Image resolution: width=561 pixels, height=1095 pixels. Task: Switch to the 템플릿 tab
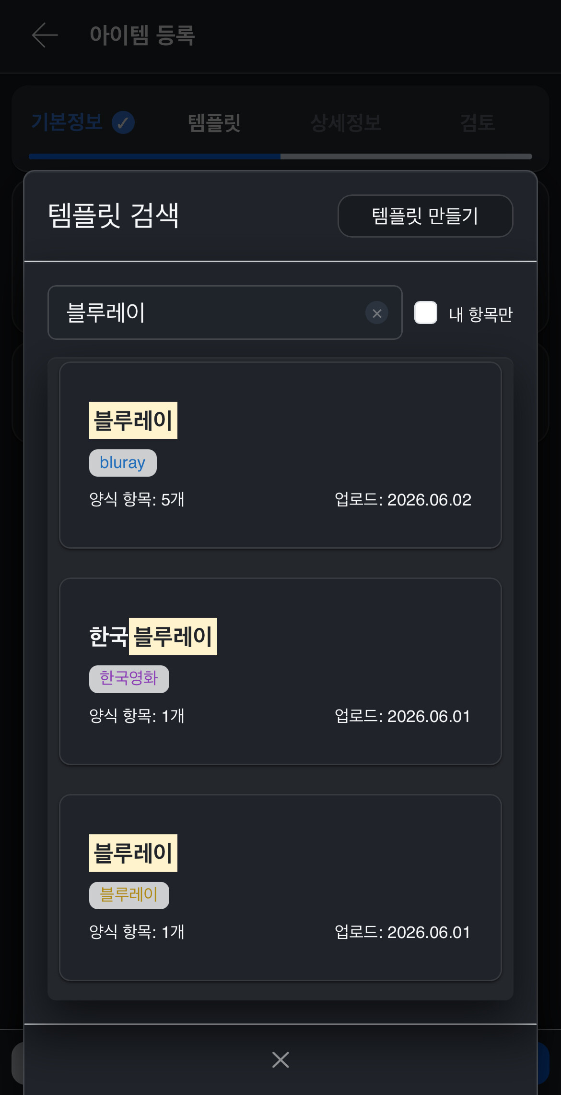pyautogui.click(x=214, y=123)
